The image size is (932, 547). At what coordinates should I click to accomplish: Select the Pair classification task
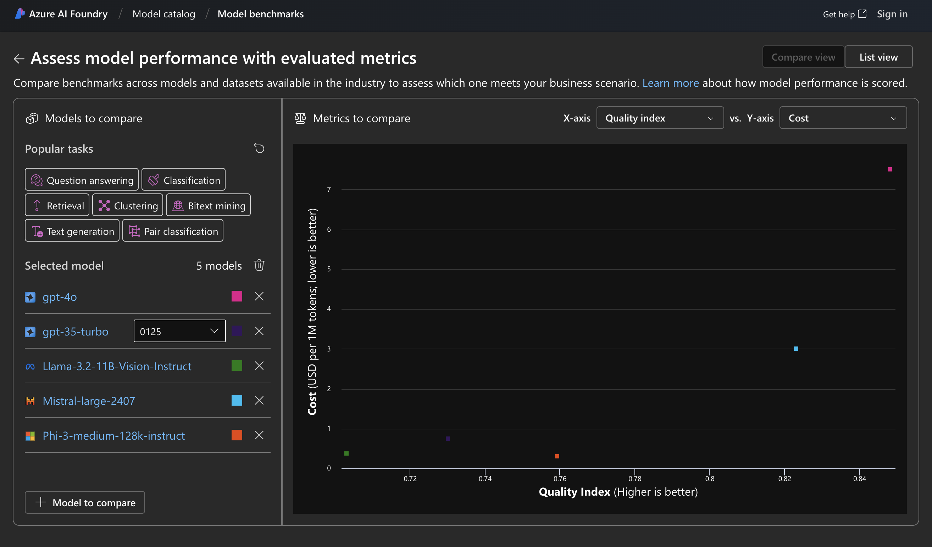pos(173,231)
